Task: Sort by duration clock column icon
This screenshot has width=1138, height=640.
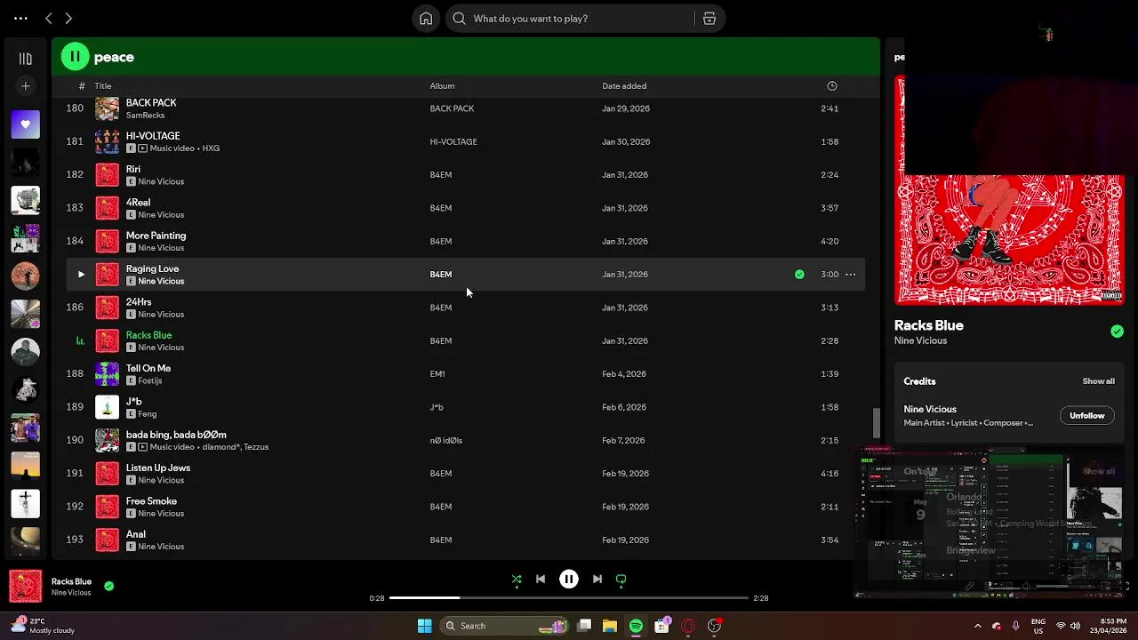Action: (832, 86)
